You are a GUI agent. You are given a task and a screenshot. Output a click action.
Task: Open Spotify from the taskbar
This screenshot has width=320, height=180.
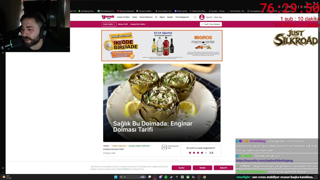tap(166, 177)
